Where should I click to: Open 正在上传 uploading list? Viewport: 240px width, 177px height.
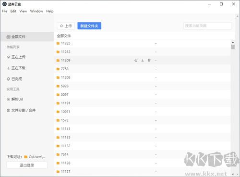[x=16, y=57]
